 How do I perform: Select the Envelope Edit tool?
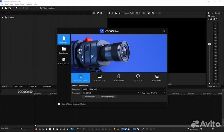(77, 129)
